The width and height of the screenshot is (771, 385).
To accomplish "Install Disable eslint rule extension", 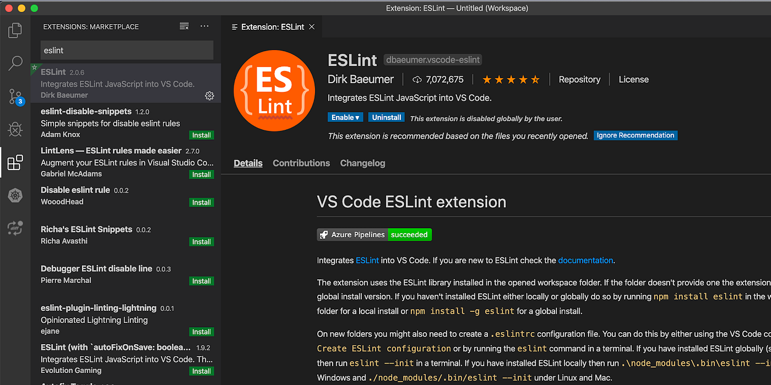I will pos(202,202).
